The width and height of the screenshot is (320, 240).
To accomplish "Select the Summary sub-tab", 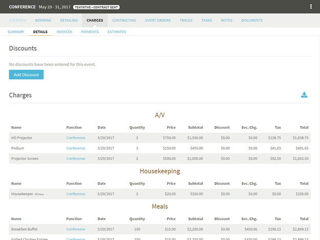I will click(16, 32).
